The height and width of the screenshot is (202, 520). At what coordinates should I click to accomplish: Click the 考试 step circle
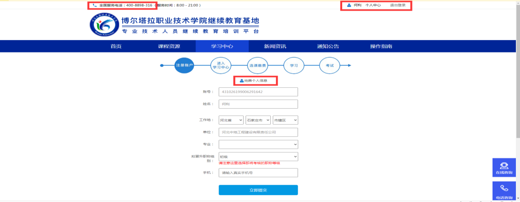point(330,65)
